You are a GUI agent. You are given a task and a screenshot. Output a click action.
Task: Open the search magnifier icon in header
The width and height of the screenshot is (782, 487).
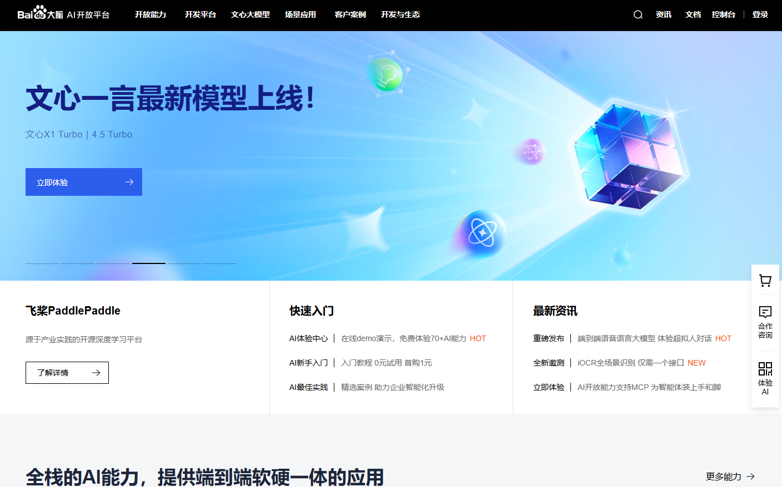tap(638, 14)
